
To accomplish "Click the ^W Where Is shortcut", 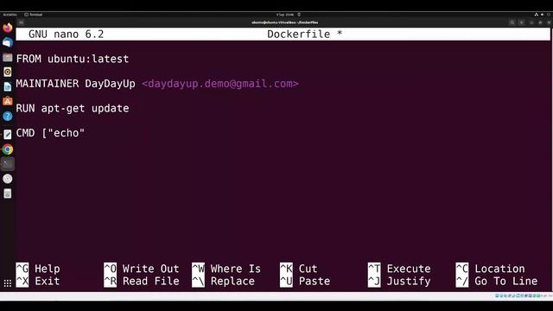I will (x=226, y=269).
